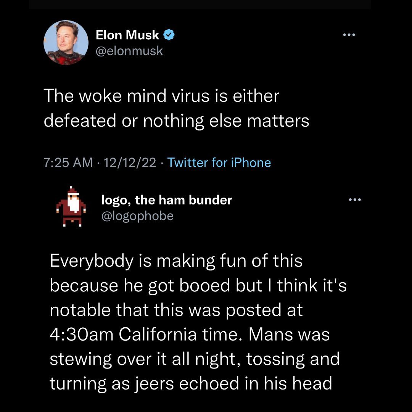Open the reply thread under logophobe's tweet

point(198,322)
